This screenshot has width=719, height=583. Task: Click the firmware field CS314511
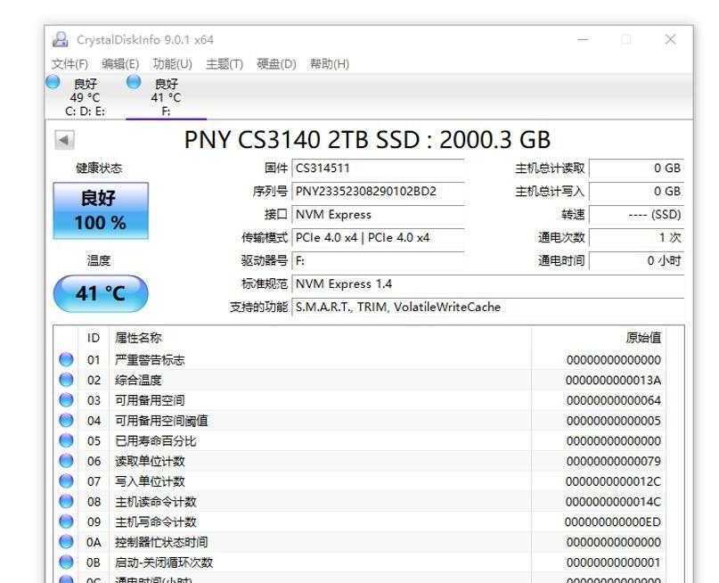[x=378, y=168]
